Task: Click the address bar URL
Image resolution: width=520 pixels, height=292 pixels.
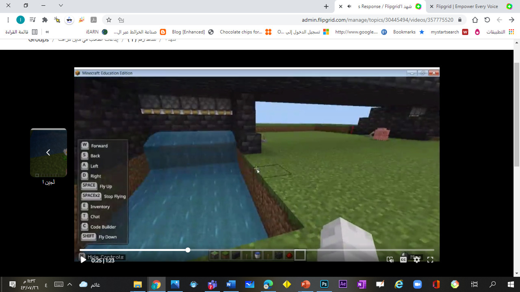Action: pyautogui.click(x=377, y=19)
